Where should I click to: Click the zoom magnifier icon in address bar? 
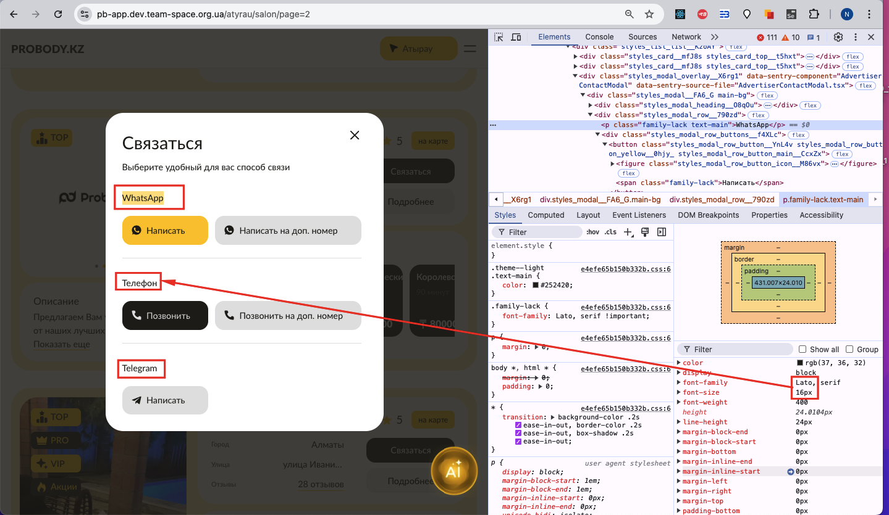coord(629,14)
